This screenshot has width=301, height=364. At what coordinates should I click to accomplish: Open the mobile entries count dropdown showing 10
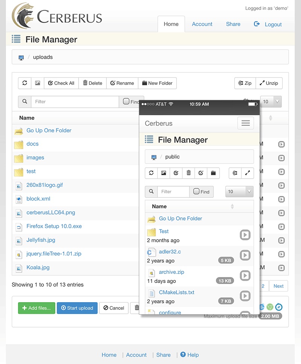click(239, 191)
